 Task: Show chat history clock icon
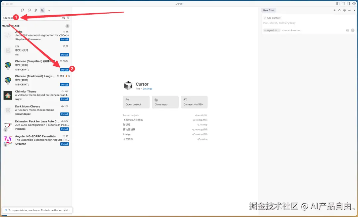pyautogui.click(x=344, y=10)
